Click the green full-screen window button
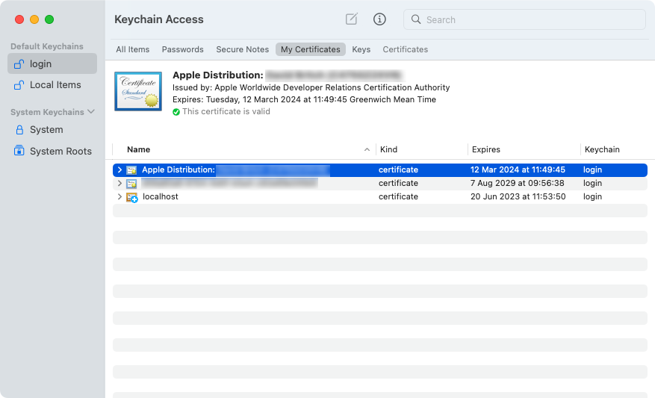Screen dimensions: 655x398 [49, 19]
